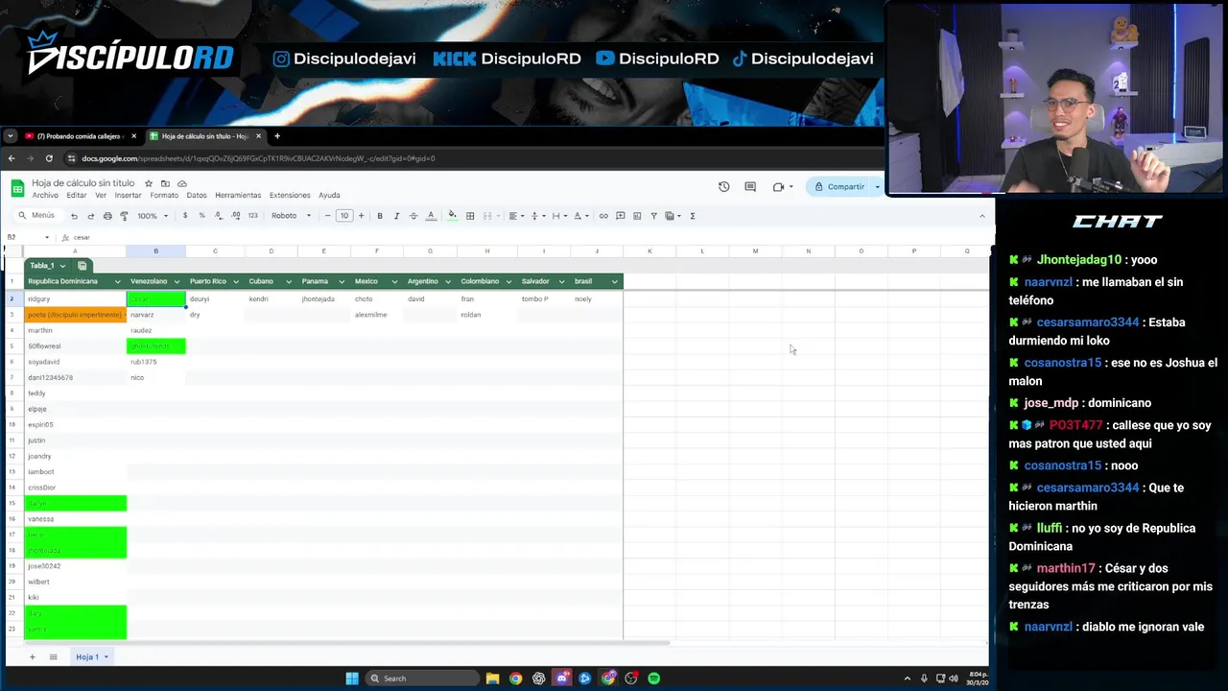Open the Tabla_1 table name dropdown
The width and height of the screenshot is (1228, 691).
pyautogui.click(x=62, y=266)
